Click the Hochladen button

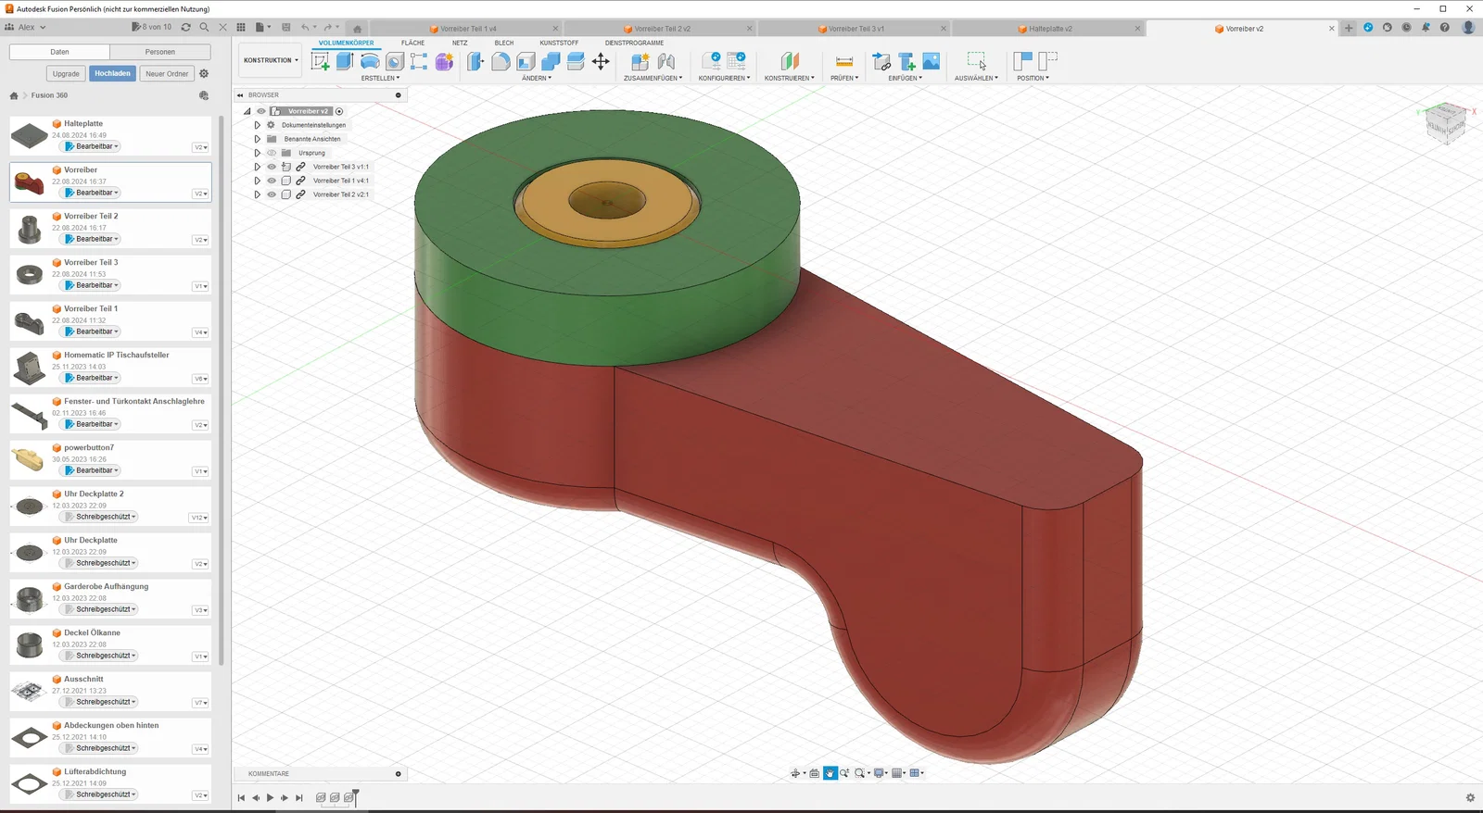112,73
